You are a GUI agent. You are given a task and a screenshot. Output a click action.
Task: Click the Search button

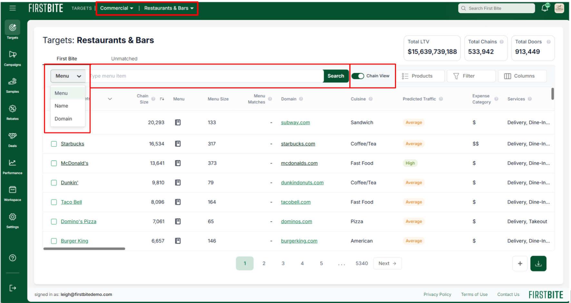[336, 76]
